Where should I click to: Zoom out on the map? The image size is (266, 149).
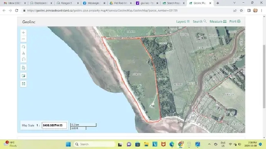[23, 39]
